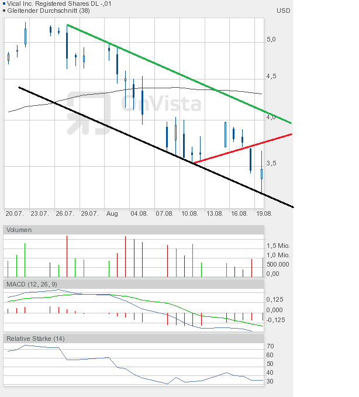
Task: Click the blue Relative Stärke line
Action: pyautogui.click(x=88, y=358)
